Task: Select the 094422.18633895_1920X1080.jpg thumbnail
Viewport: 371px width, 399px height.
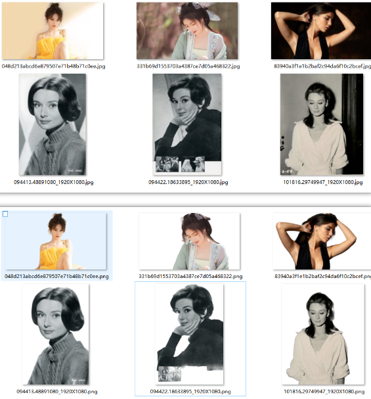Action: point(187,124)
